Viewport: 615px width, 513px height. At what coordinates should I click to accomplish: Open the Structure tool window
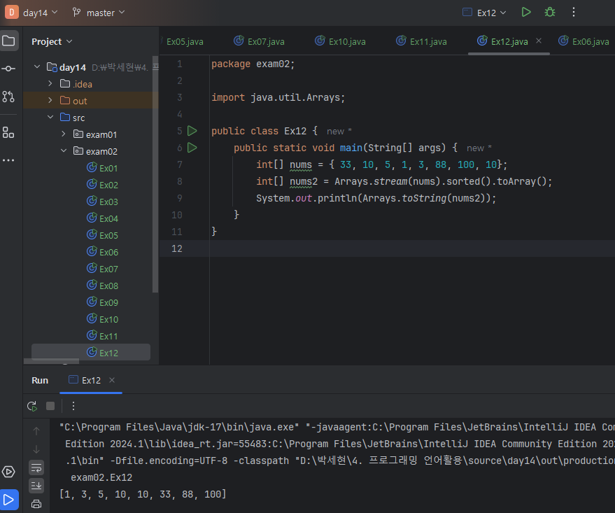[x=8, y=132]
